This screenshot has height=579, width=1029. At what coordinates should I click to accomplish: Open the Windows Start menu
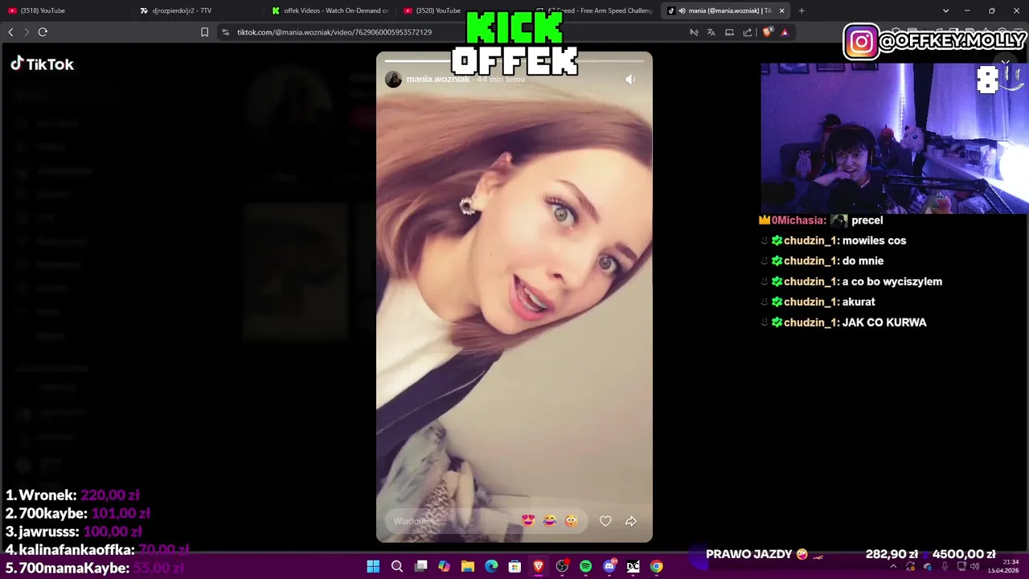[x=373, y=567]
